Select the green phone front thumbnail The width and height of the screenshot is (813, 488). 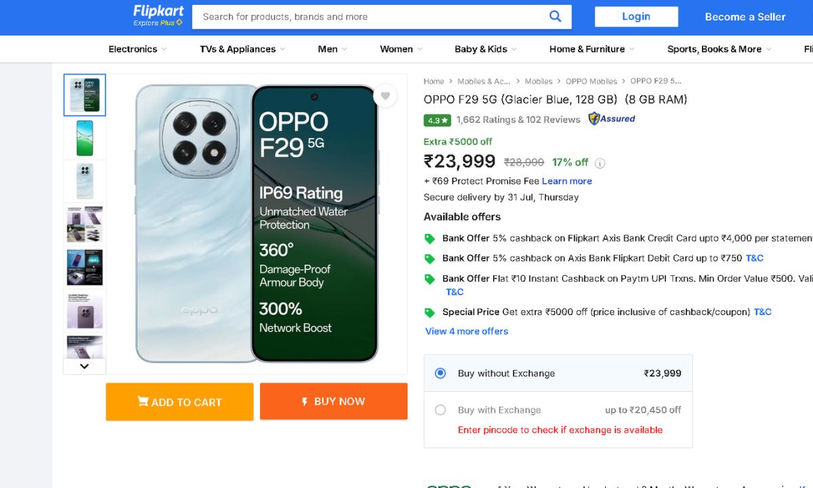coord(85,138)
